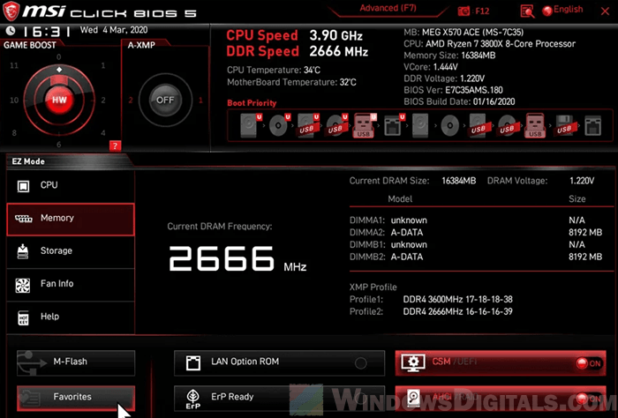Click the DRAM Voltage 1.220V value
This screenshot has width=618, height=418.
(x=581, y=181)
